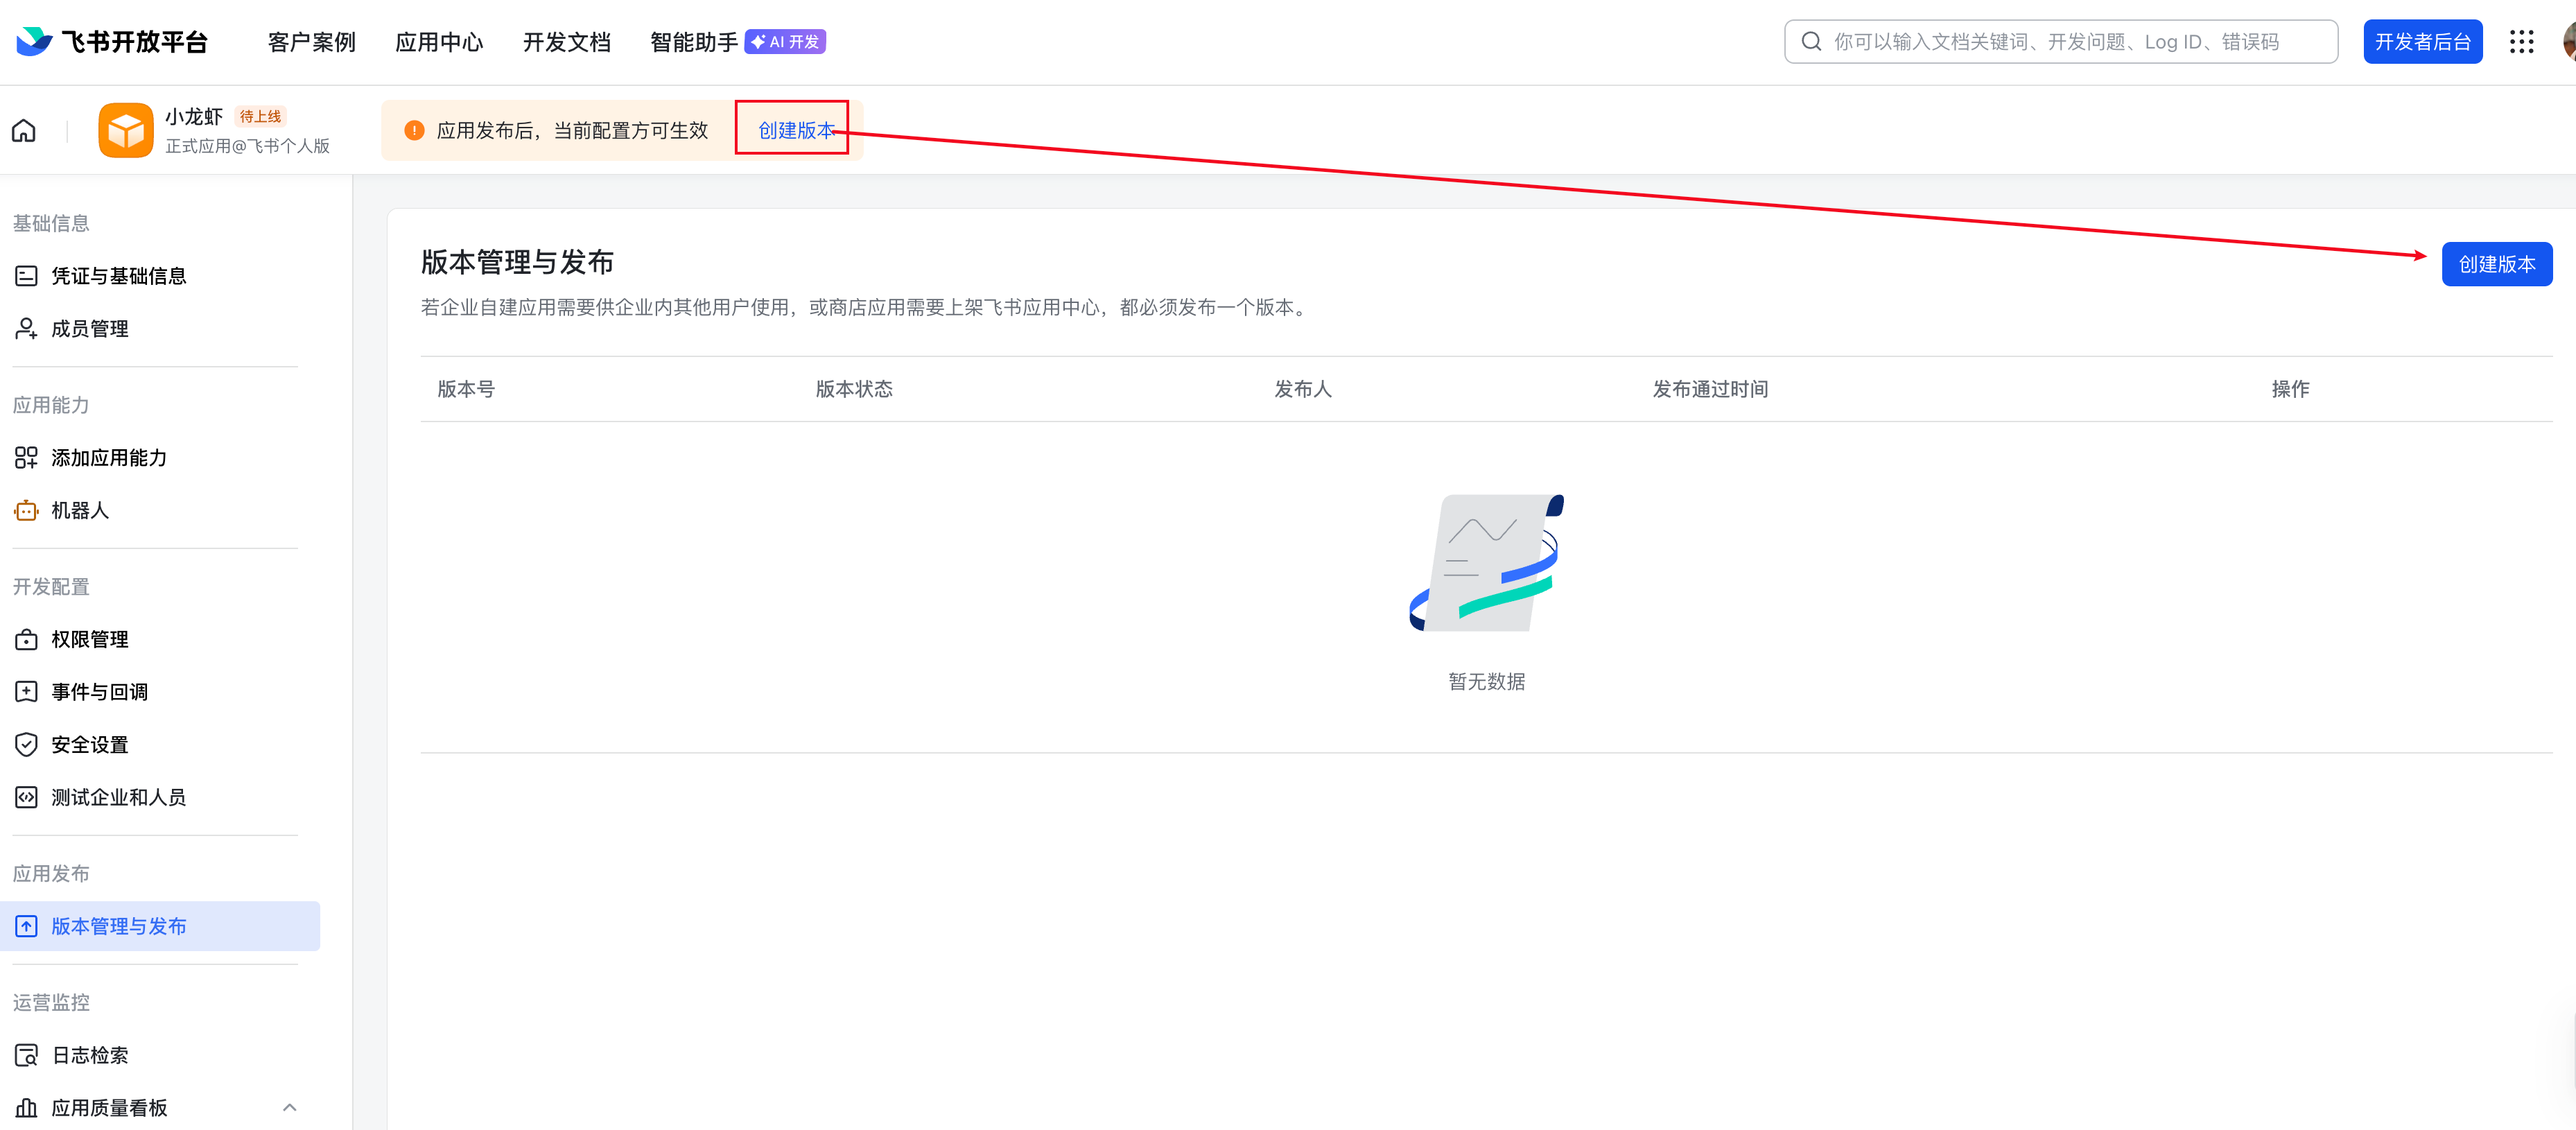Select 权限管理 in the sidebar
This screenshot has width=2576, height=1130.
tap(90, 640)
